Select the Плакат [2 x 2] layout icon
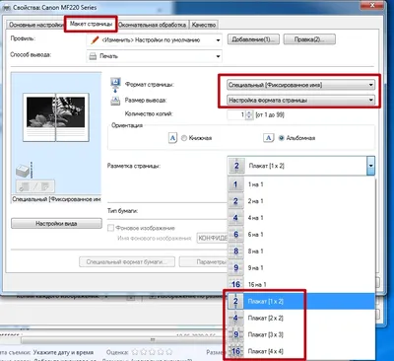The image size is (394, 361). tap(235, 318)
